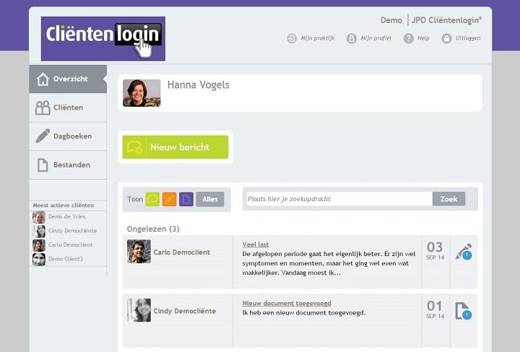This screenshot has height=352, width=520.
Task: Open the Mijn praktijk icon in header
Action: tap(292, 38)
